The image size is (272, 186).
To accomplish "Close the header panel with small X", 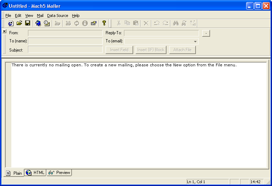I will 4,31.
